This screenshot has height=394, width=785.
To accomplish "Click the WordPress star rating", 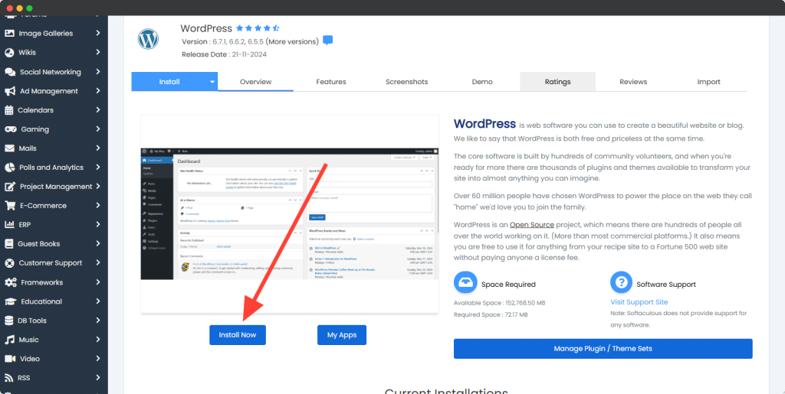I will point(258,28).
